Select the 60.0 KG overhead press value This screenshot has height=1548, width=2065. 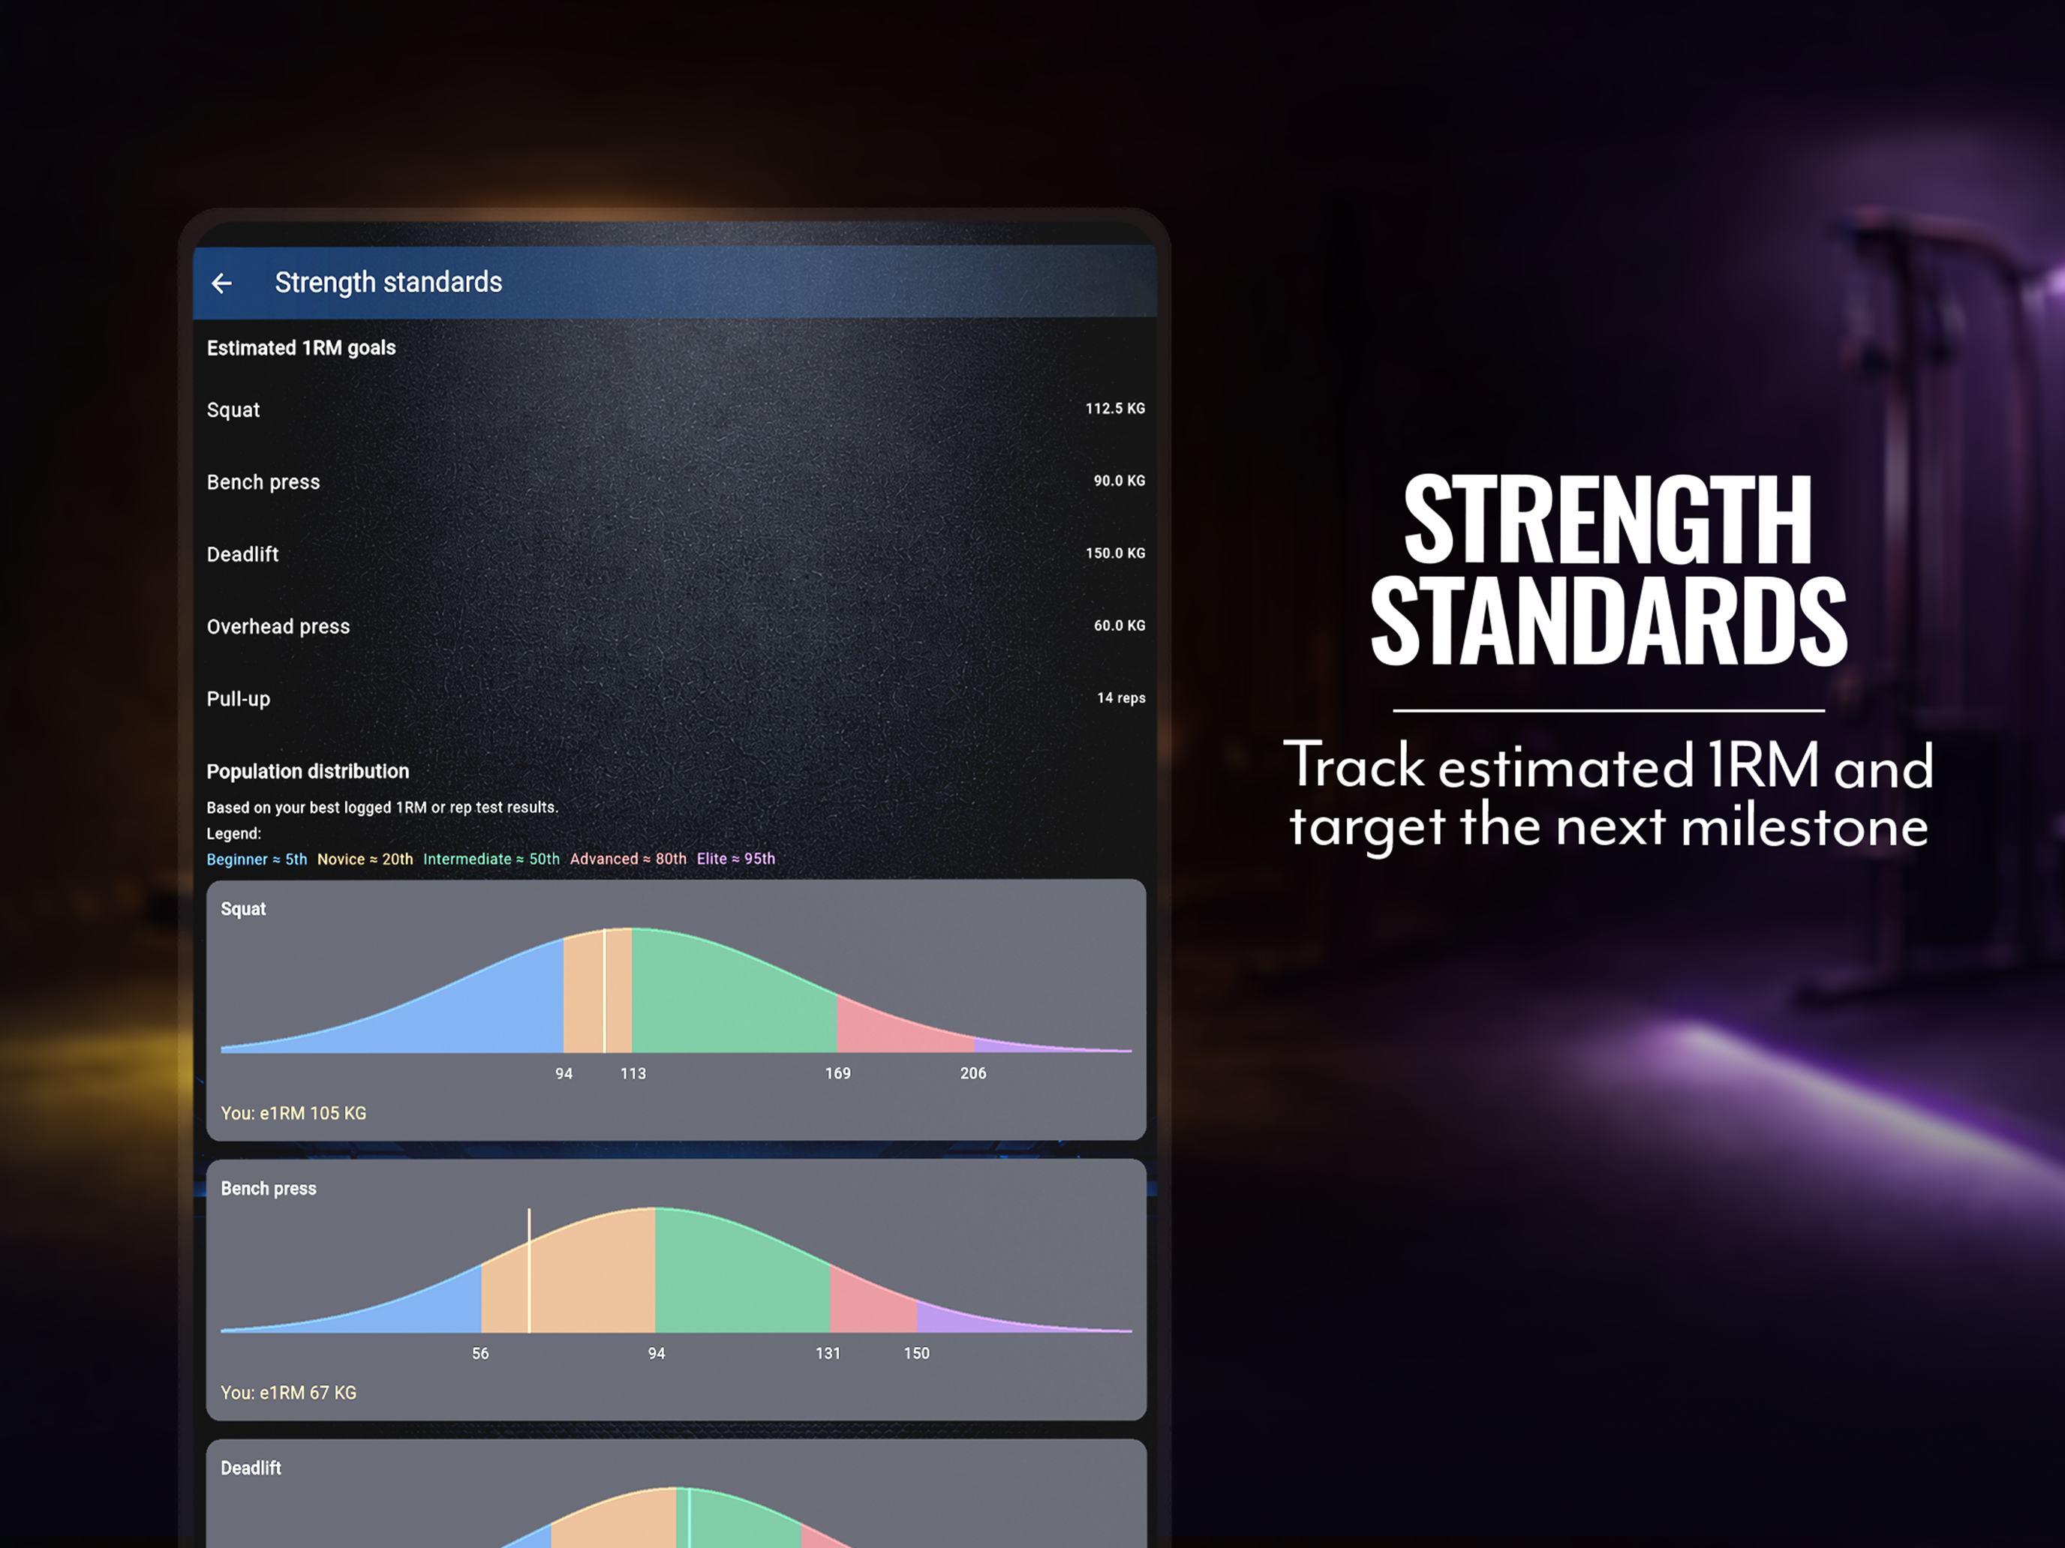[x=1120, y=625]
